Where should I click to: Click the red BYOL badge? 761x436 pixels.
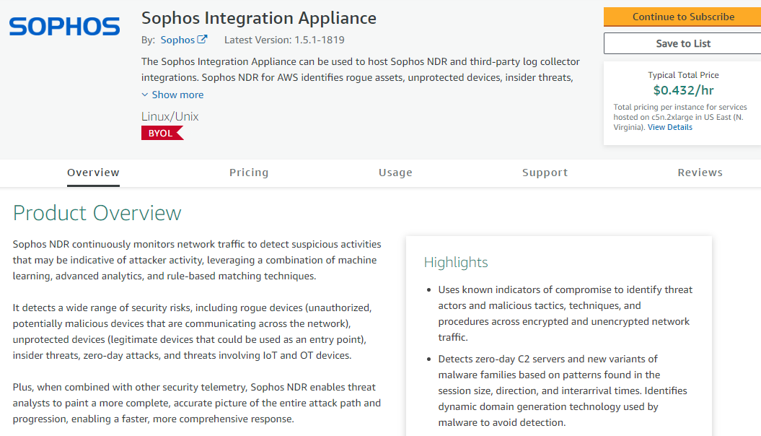162,133
